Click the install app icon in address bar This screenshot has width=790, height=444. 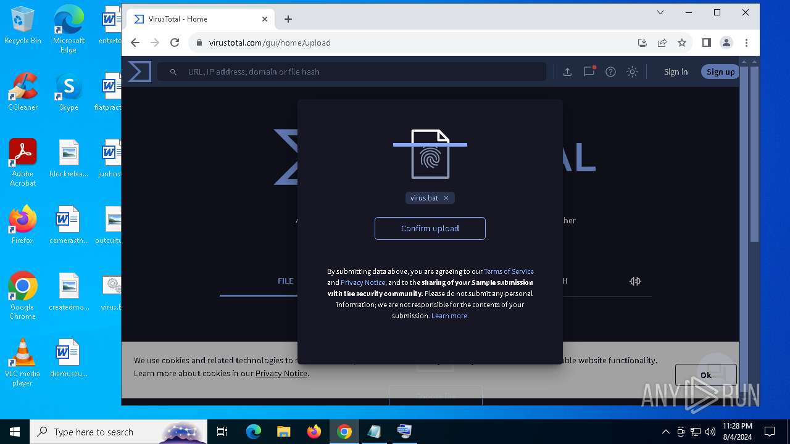[x=642, y=43]
